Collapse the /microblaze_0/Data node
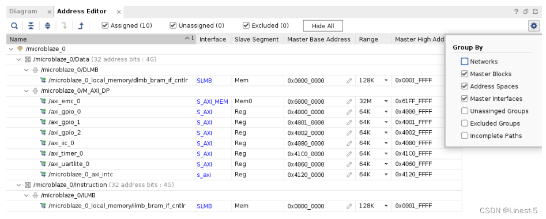 coord(18,59)
